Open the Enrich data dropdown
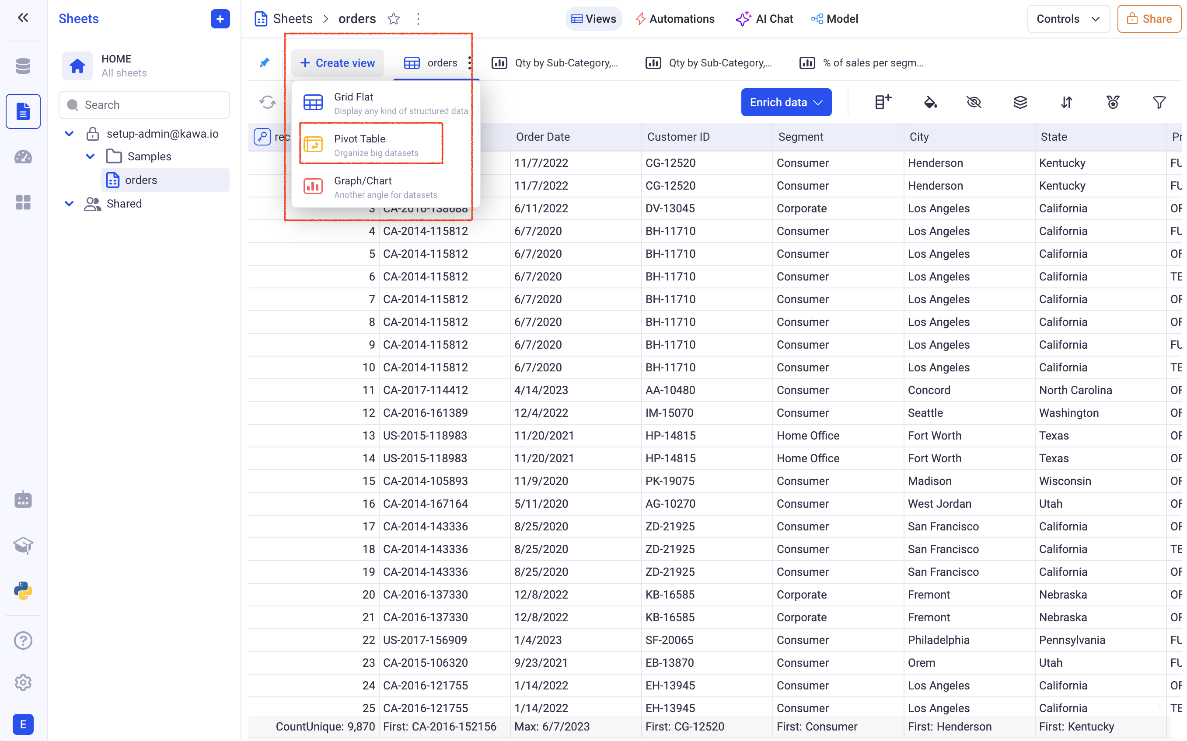This screenshot has width=1187, height=741. click(x=786, y=102)
